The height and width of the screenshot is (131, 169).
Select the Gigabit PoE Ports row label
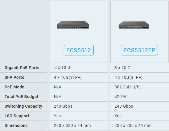pyautogui.click(x=22, y=68)
